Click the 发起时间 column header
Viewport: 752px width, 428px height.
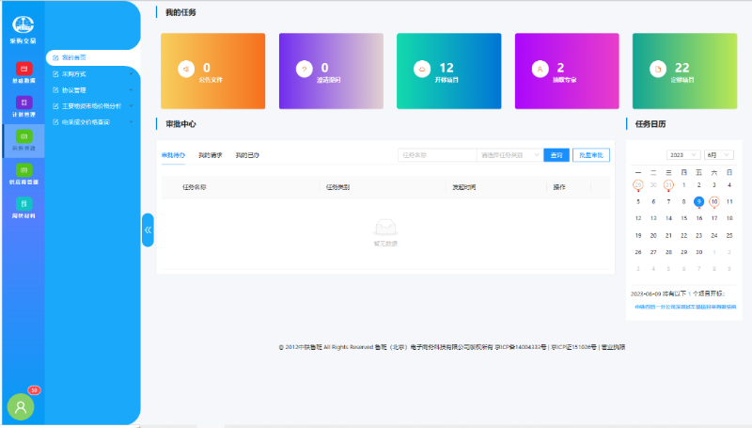pyautogui.click(x=463, y=187)
